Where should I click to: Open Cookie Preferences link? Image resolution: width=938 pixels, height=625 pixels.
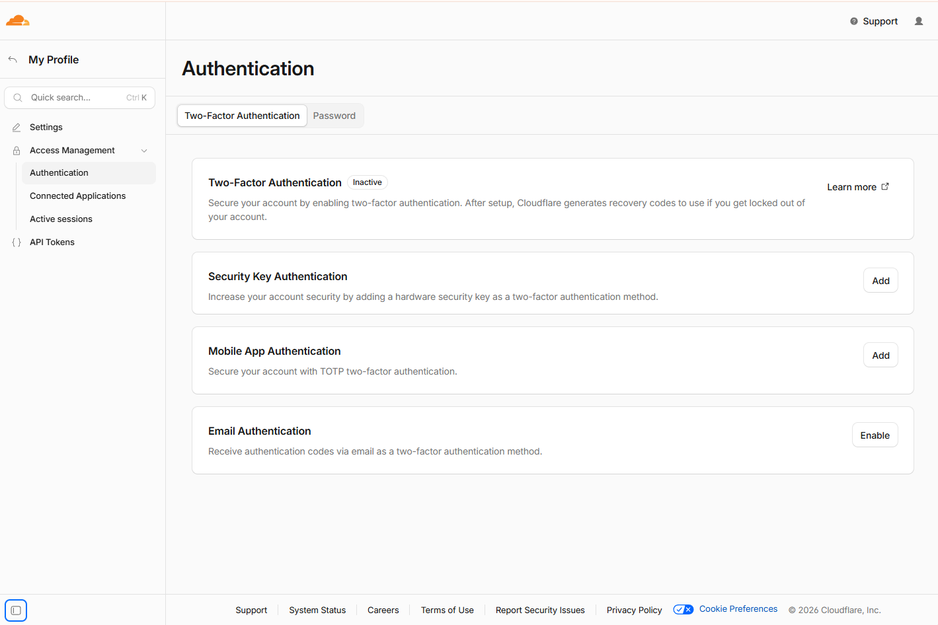pyautogui.click(x=738, y=609)
